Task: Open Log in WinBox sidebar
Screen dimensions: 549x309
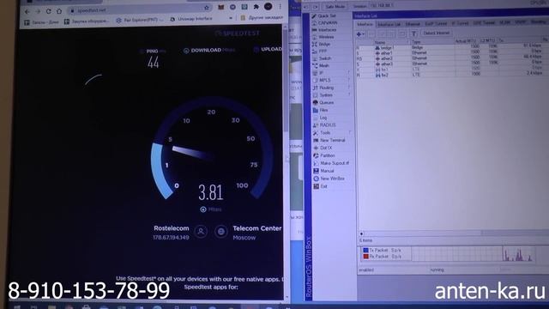Action: coord(320,118)
